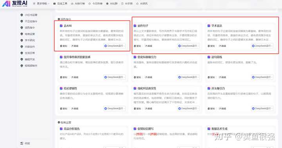This screenshot has width=282, height=148.
Task: Open DeepSeek运行 dropdown on 提升事件叙述的紧张感 card
Action: point(114,77)
